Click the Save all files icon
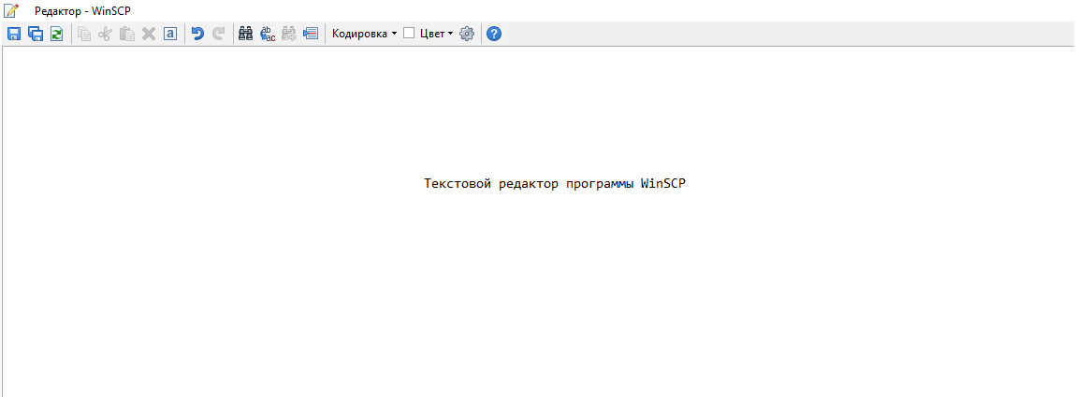The height and width of the screenshot is (397, 1076). pyautogui.click(x=36, y=34)
